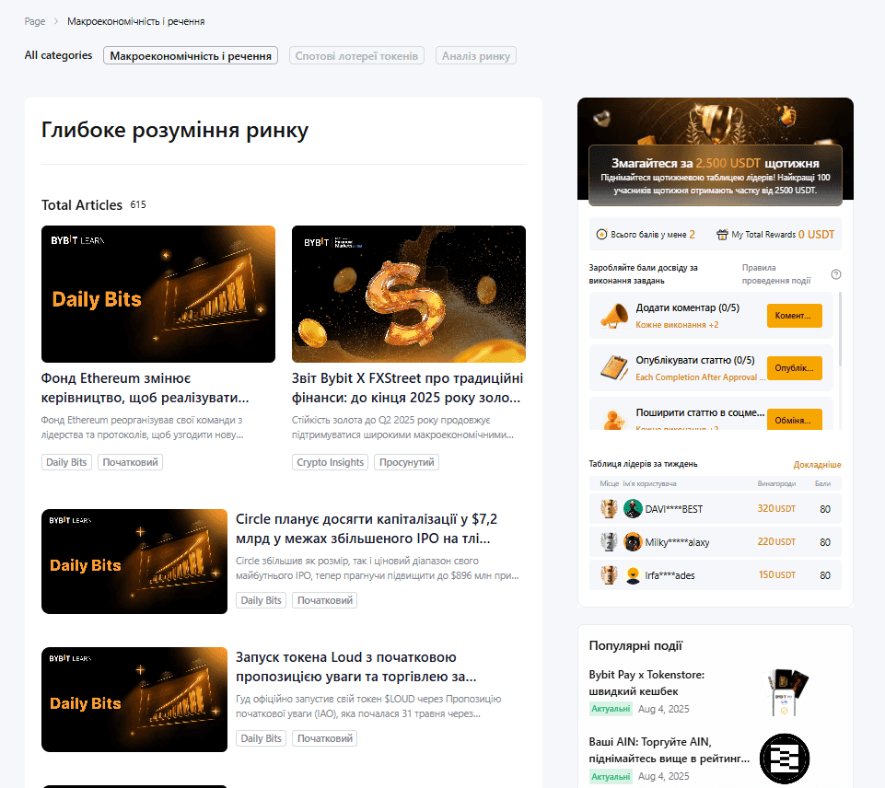Click the Crypto Insights tag
This screenshot has height=788, width=885.
331,462
